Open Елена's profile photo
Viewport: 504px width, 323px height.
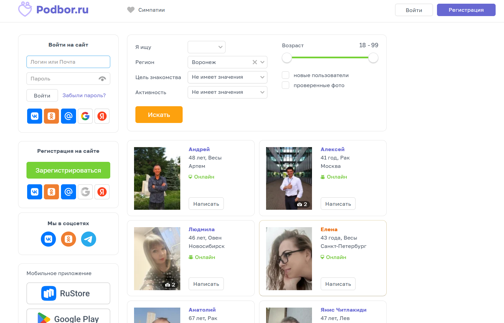pyautogui.click(x=289, y=259)
